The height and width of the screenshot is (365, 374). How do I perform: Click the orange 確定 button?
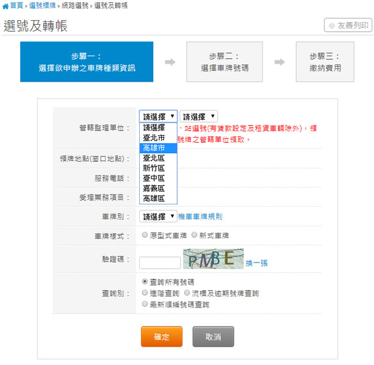click(x=162, y=337)
